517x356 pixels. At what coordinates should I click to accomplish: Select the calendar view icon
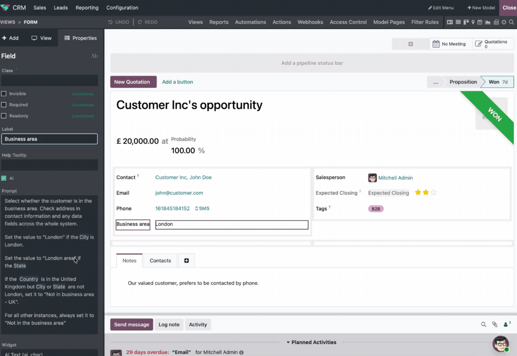480,22
